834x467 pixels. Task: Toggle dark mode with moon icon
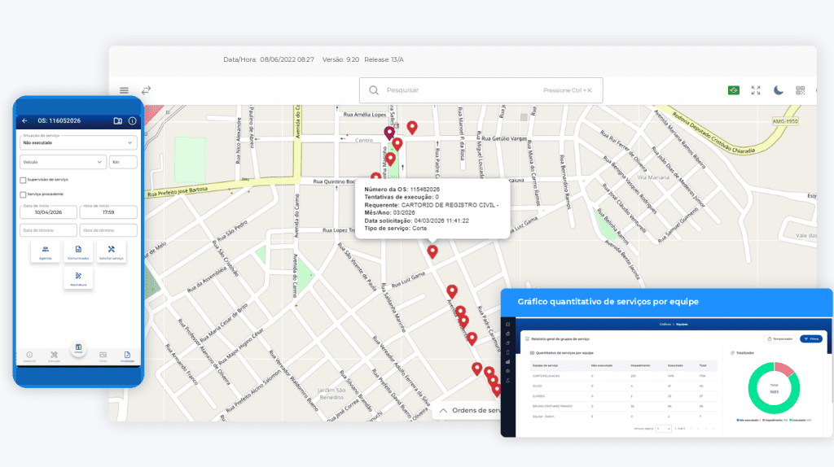[778, 90]
